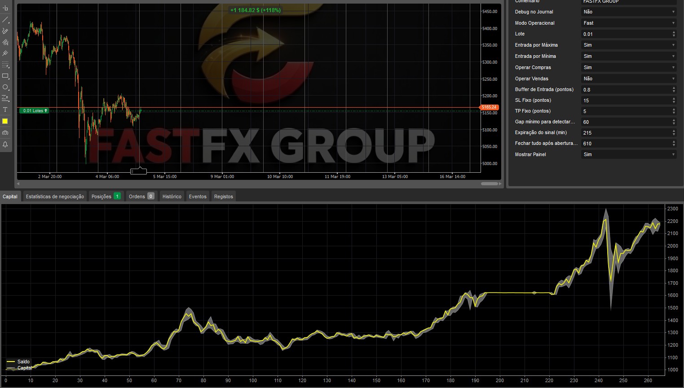Increase the Lote value with the stepper

[x=673, y=32]
